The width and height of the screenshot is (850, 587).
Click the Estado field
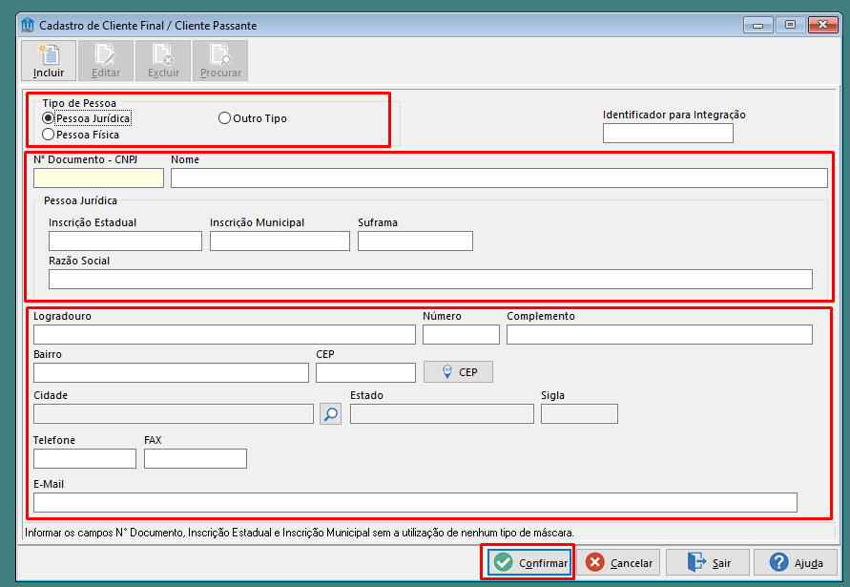442,414
